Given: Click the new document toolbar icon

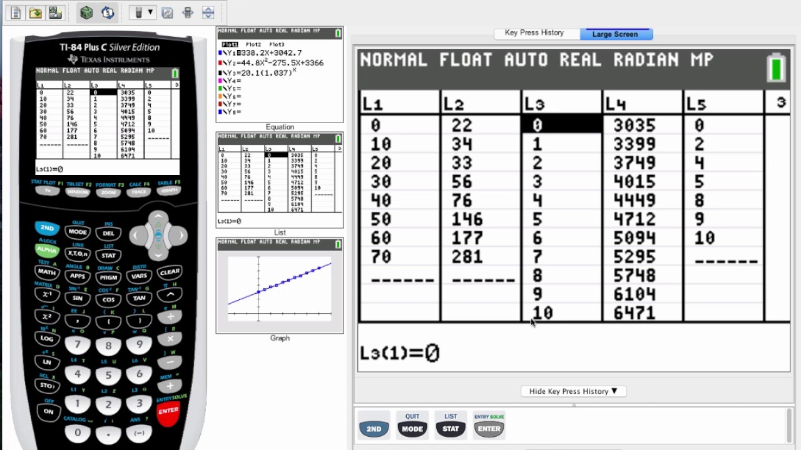Looking at the screenshot, I should tap(16, 12).
